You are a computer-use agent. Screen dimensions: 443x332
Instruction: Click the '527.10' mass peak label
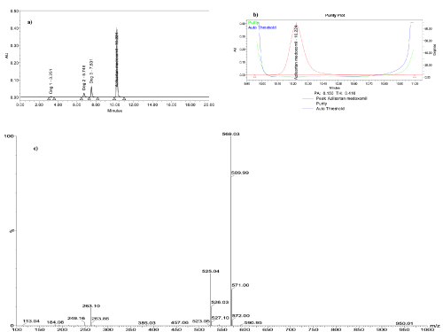pos(221,318)
